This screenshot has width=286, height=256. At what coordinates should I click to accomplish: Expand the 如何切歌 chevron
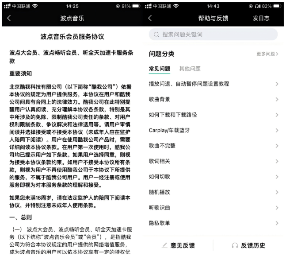(277, 177)
